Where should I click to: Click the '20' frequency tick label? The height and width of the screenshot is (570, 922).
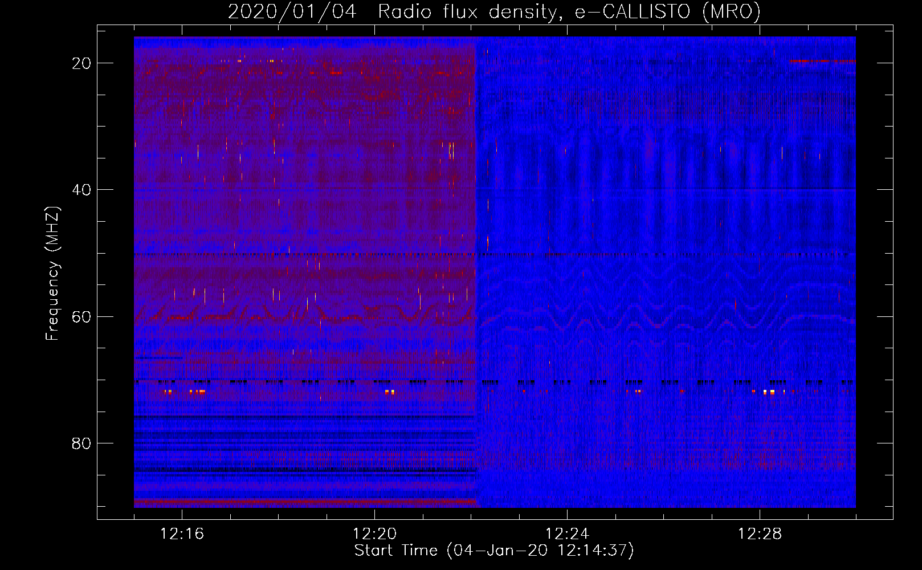point(81,63)
